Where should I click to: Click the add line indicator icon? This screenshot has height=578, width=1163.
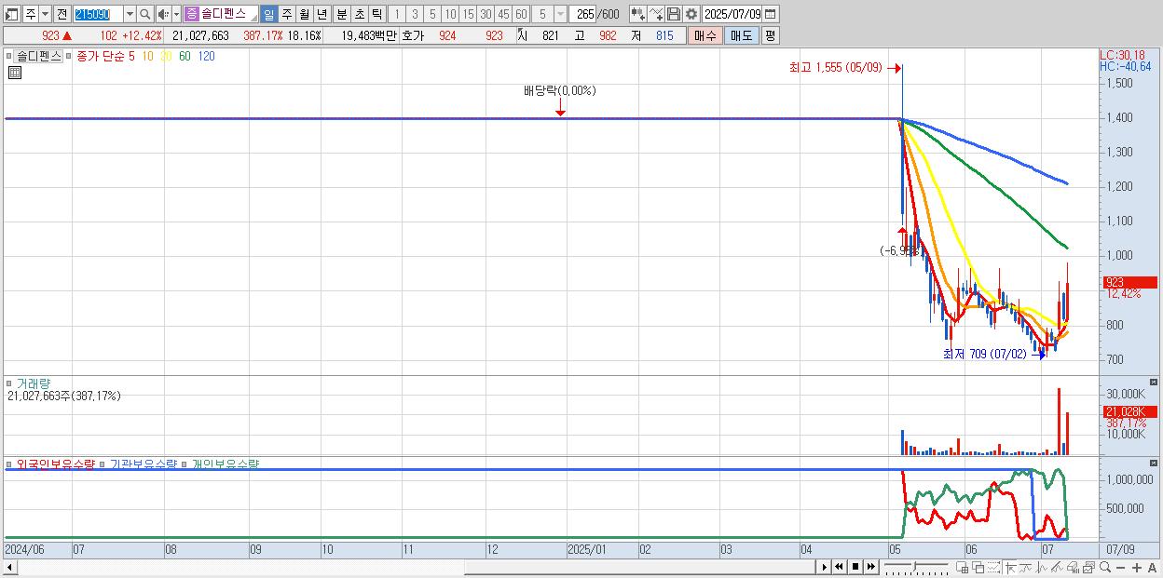click(656, 14)
